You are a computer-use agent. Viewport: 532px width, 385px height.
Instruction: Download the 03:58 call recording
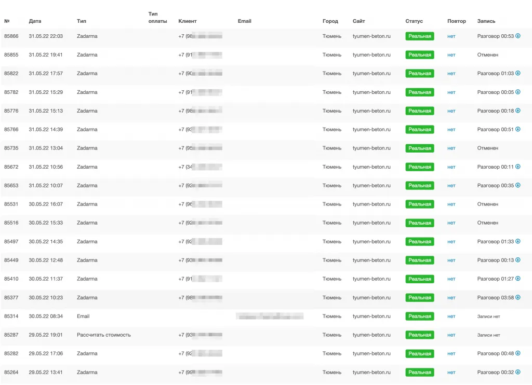(x=517, y=297)
